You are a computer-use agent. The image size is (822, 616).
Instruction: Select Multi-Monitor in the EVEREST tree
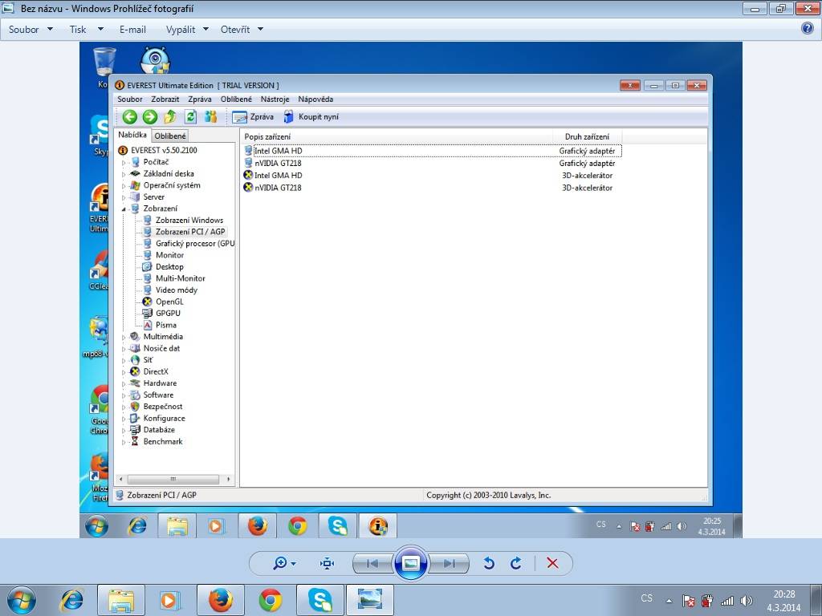pos(180,278)
